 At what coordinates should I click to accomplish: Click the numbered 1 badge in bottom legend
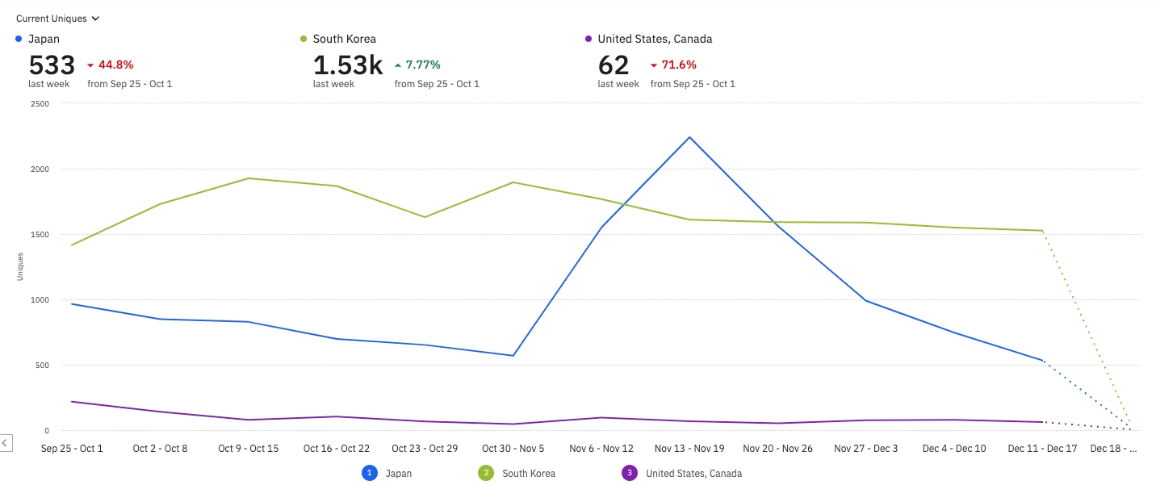[369, 473]
